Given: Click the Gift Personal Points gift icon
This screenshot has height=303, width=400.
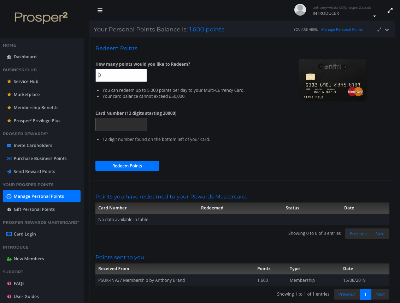Looking at the screenshot, I should [x=9, y=209].
